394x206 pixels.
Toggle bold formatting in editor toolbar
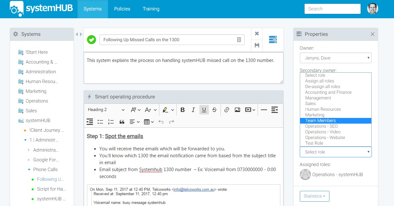(x=183, y=110)
